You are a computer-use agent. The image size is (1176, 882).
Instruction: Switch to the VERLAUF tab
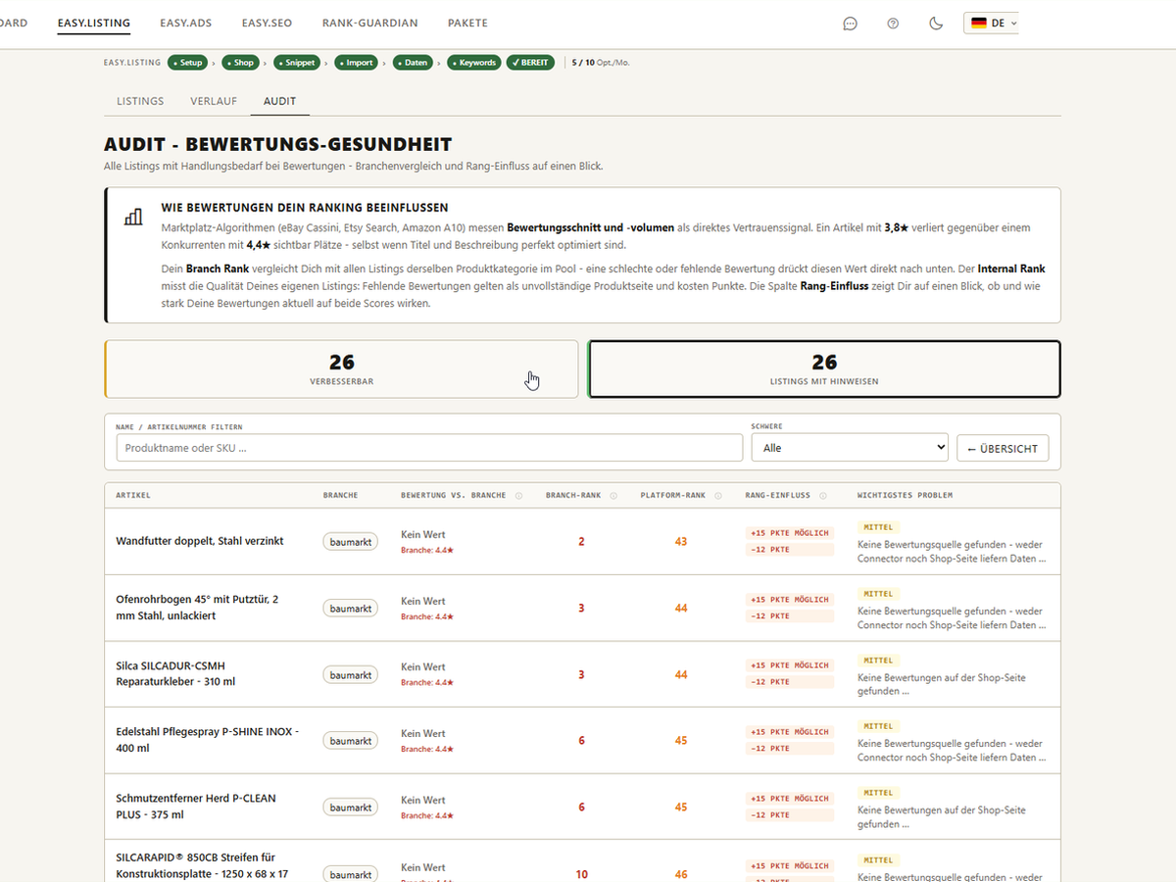(x=214, y=101)
